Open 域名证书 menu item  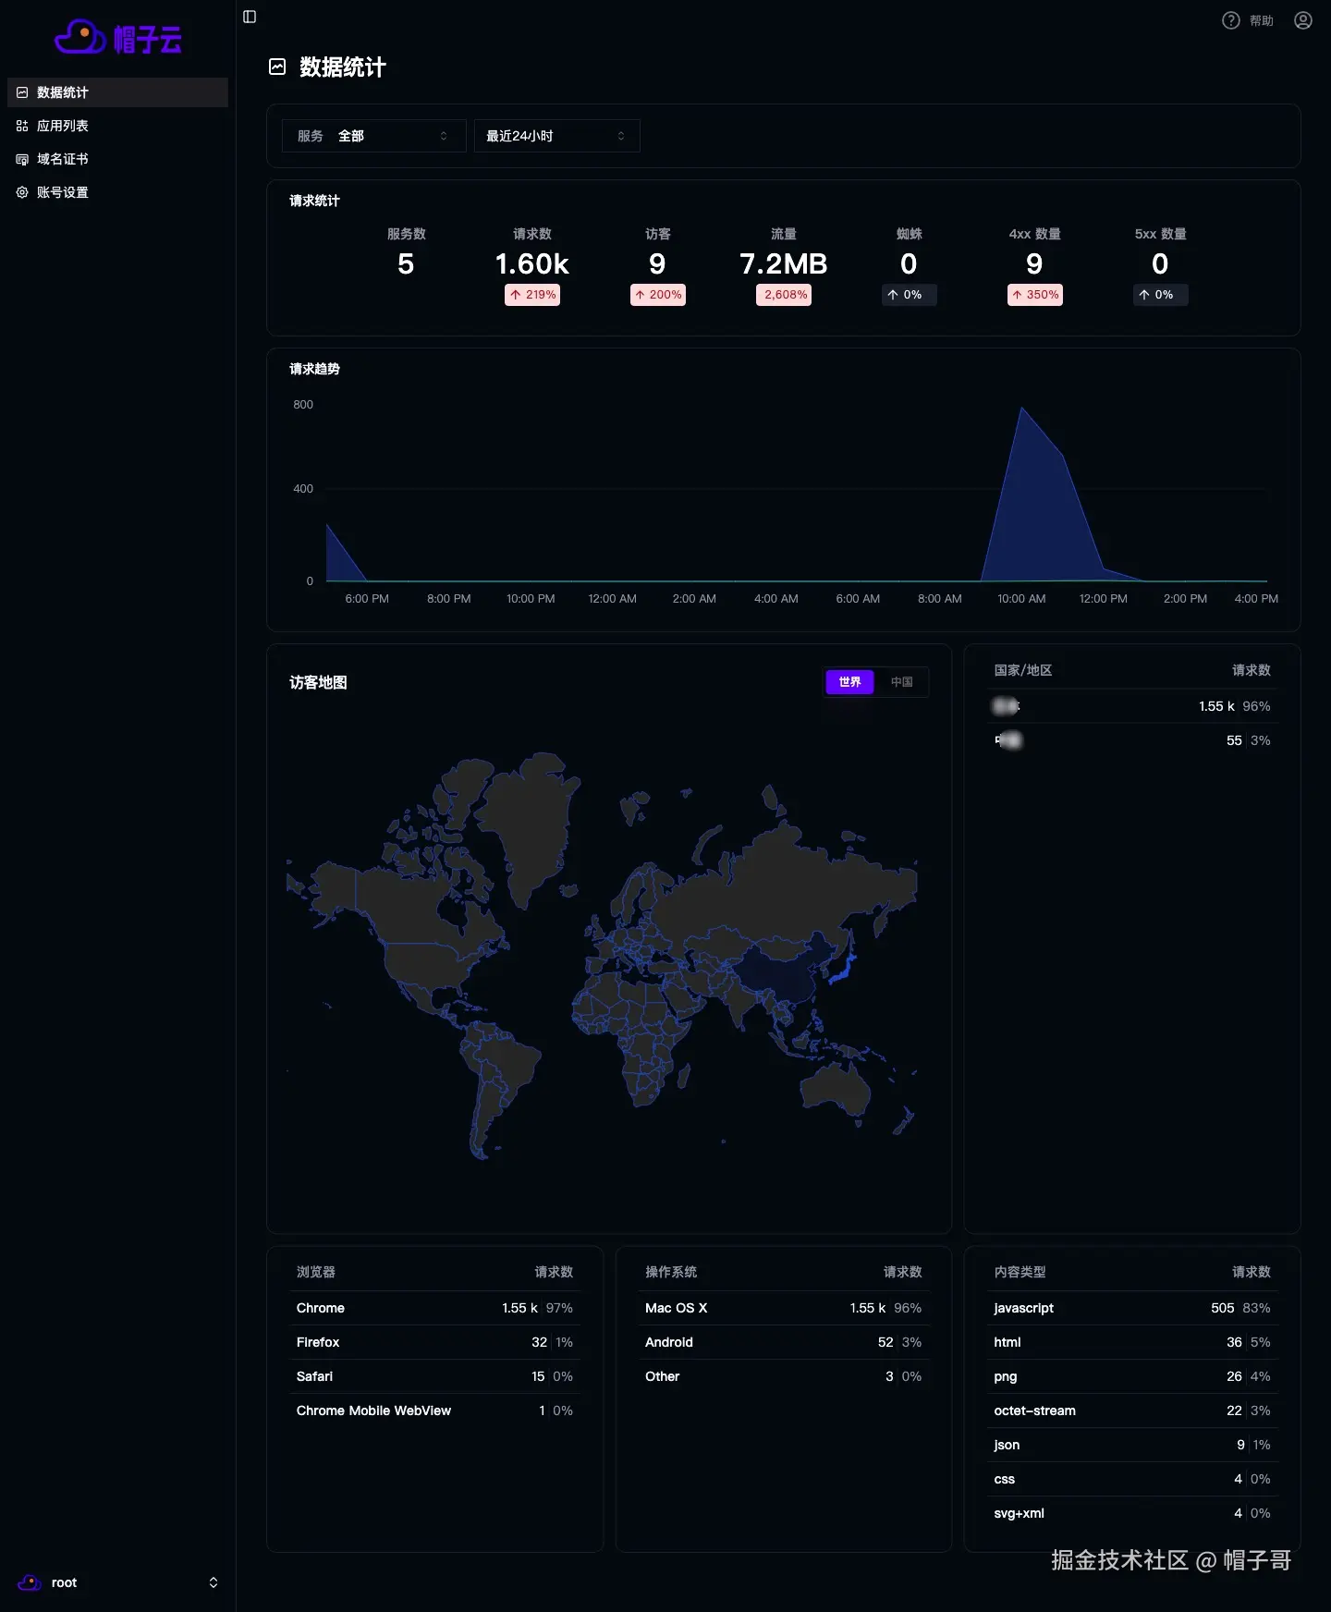[117, 159]
